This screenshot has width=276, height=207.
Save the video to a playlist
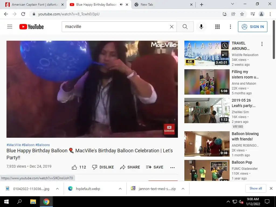(x=154, y=167)
